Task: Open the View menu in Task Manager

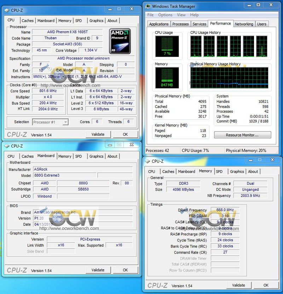Action: [181, 15]
